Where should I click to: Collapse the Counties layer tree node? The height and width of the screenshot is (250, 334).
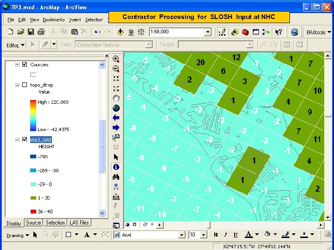(x=17, y=65)
